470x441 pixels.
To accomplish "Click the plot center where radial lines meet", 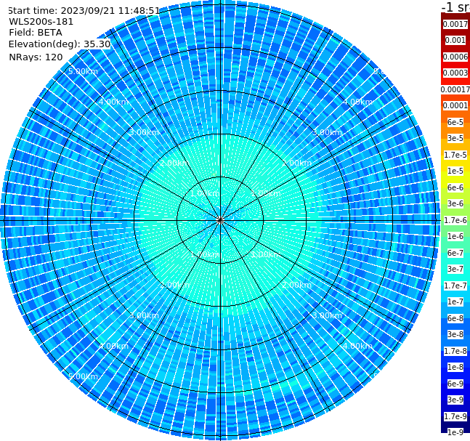I will 220,220.
